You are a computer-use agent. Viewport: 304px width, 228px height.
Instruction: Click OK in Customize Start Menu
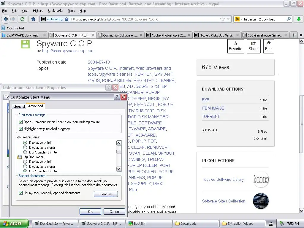pos(90,211)
